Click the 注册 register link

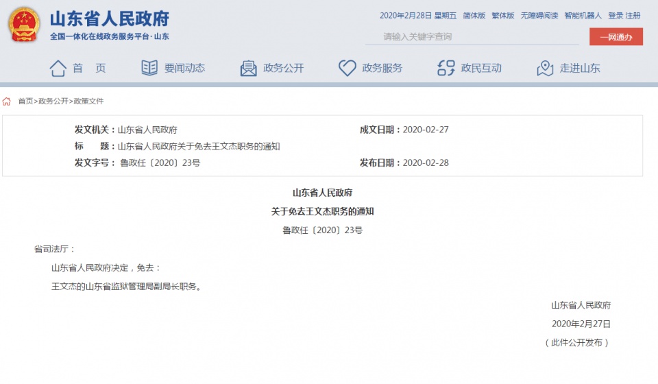pyautogui.click(x=633, y=15)
